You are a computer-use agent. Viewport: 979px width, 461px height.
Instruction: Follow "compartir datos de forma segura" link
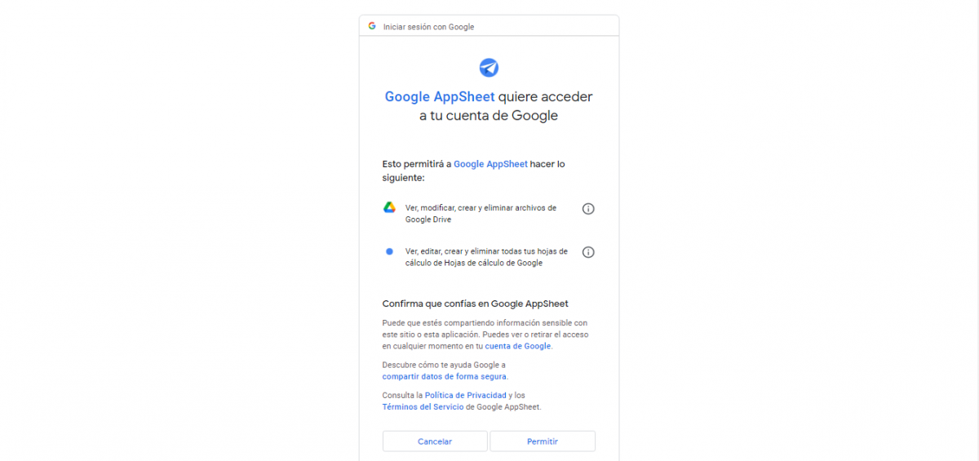point(445,376)
